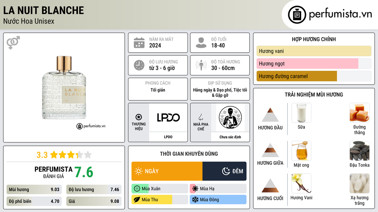Click the Hương đường caramel accord bar
This screenshot has height=212, width=378.
pyautogui.click(x=314, y=76)
